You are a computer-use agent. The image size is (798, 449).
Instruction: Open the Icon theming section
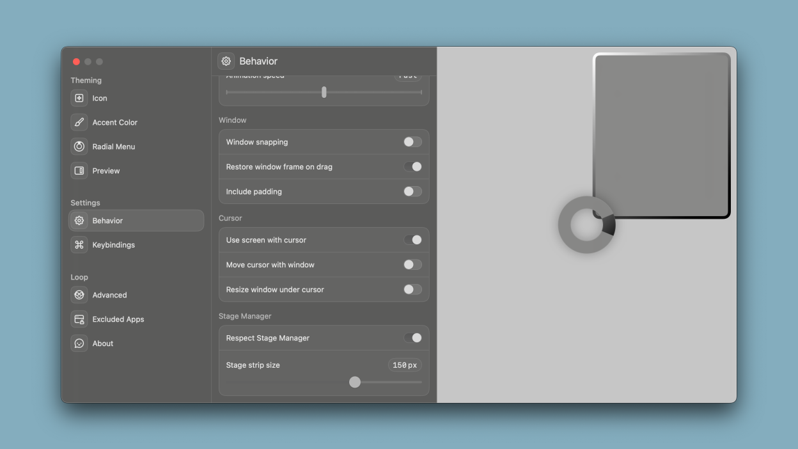[79, 98]
